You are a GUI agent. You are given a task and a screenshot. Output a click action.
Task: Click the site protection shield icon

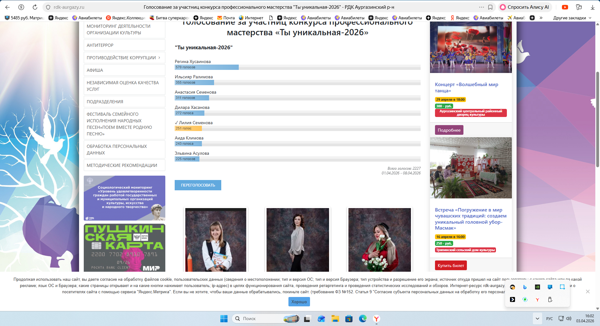[x=48, y=7]
